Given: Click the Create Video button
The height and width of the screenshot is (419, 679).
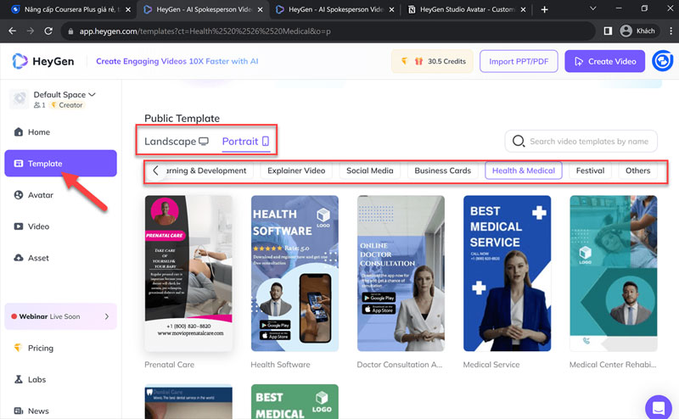Looking at the screenshot, I should click(x=604, y=61).
